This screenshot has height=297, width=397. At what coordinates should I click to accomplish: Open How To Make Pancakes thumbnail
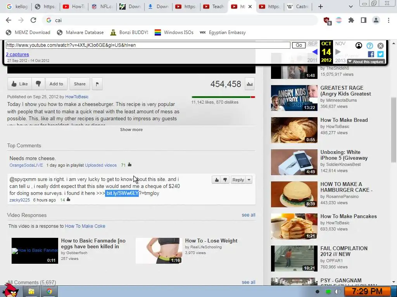pyautogui.click(x=294, y=226)
